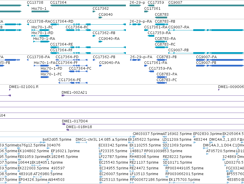Image resolution: width=244 pixels, height=184 pixels.
Task: Select protein label Hsc70-1-PA
Action: pos(45,62)
